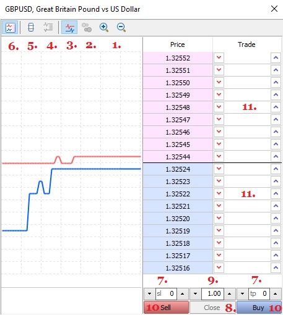
Task: Click red down arrow at price 1.32522
Action: [219, 193]
